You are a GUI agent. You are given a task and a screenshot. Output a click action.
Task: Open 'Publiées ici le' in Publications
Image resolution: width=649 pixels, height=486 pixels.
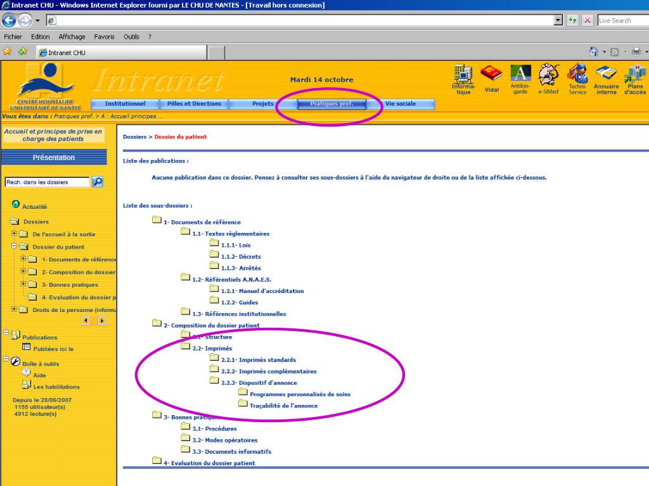[x=53, y=349]
